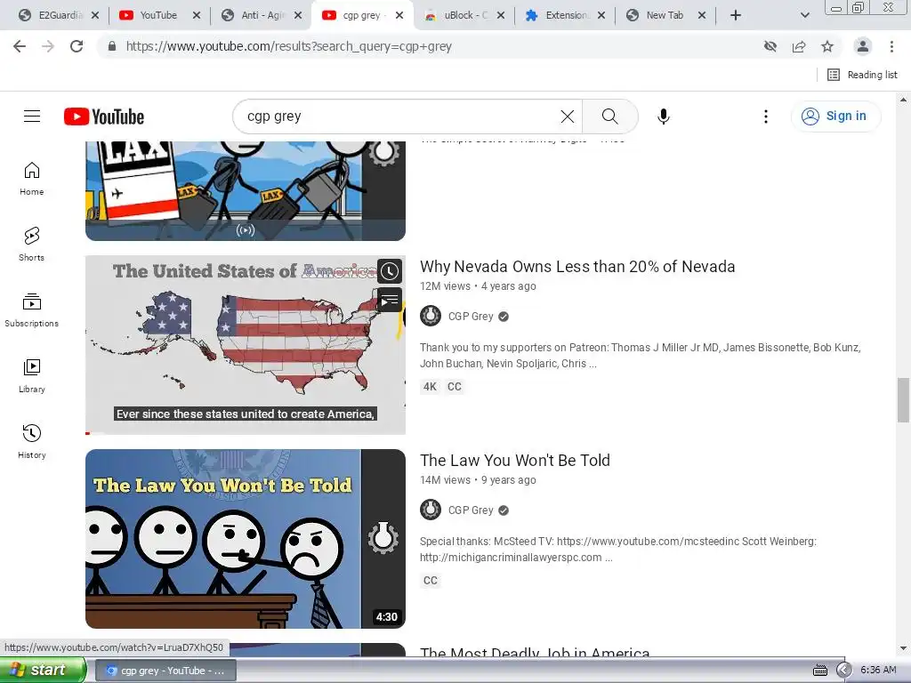The width and height of the screenshot is (911, 683).
Task: Go to Home in the sidebar
Action: click(x=32, y=179)
